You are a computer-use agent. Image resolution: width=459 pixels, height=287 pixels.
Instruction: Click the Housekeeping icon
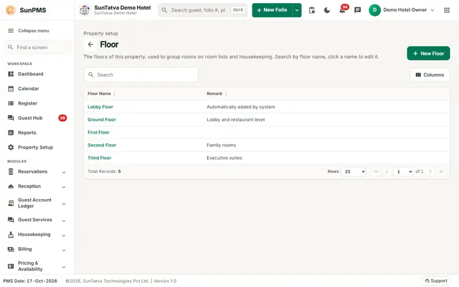(x=11, y=234)
